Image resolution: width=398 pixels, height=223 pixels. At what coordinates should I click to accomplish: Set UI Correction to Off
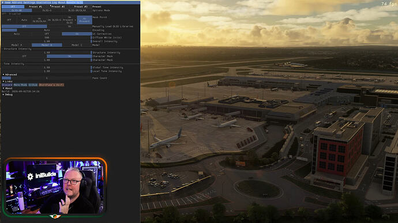click(47, 34)
